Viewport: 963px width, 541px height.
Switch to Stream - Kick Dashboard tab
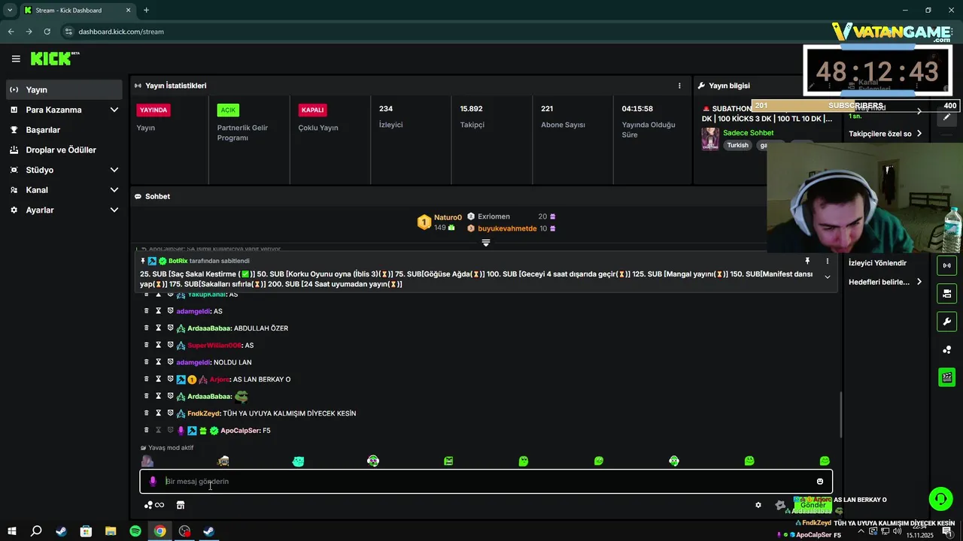point(77,11)
